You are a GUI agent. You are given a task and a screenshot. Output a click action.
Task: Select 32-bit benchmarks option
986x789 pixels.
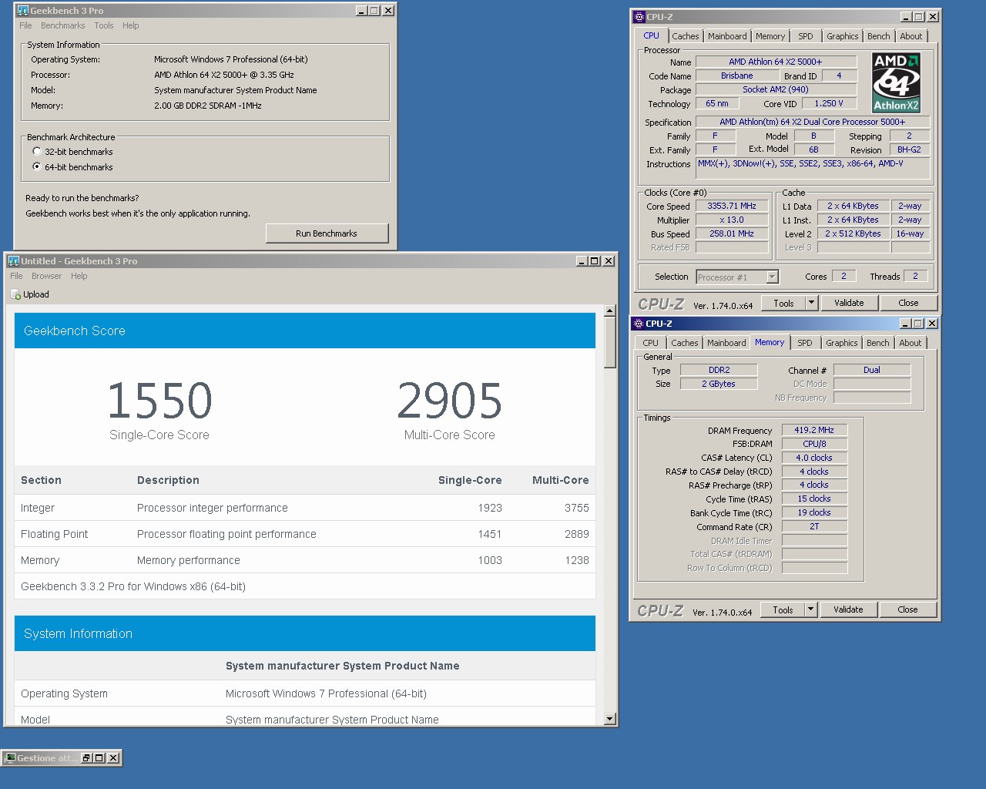pyautogui.click(x=36, y=152)
